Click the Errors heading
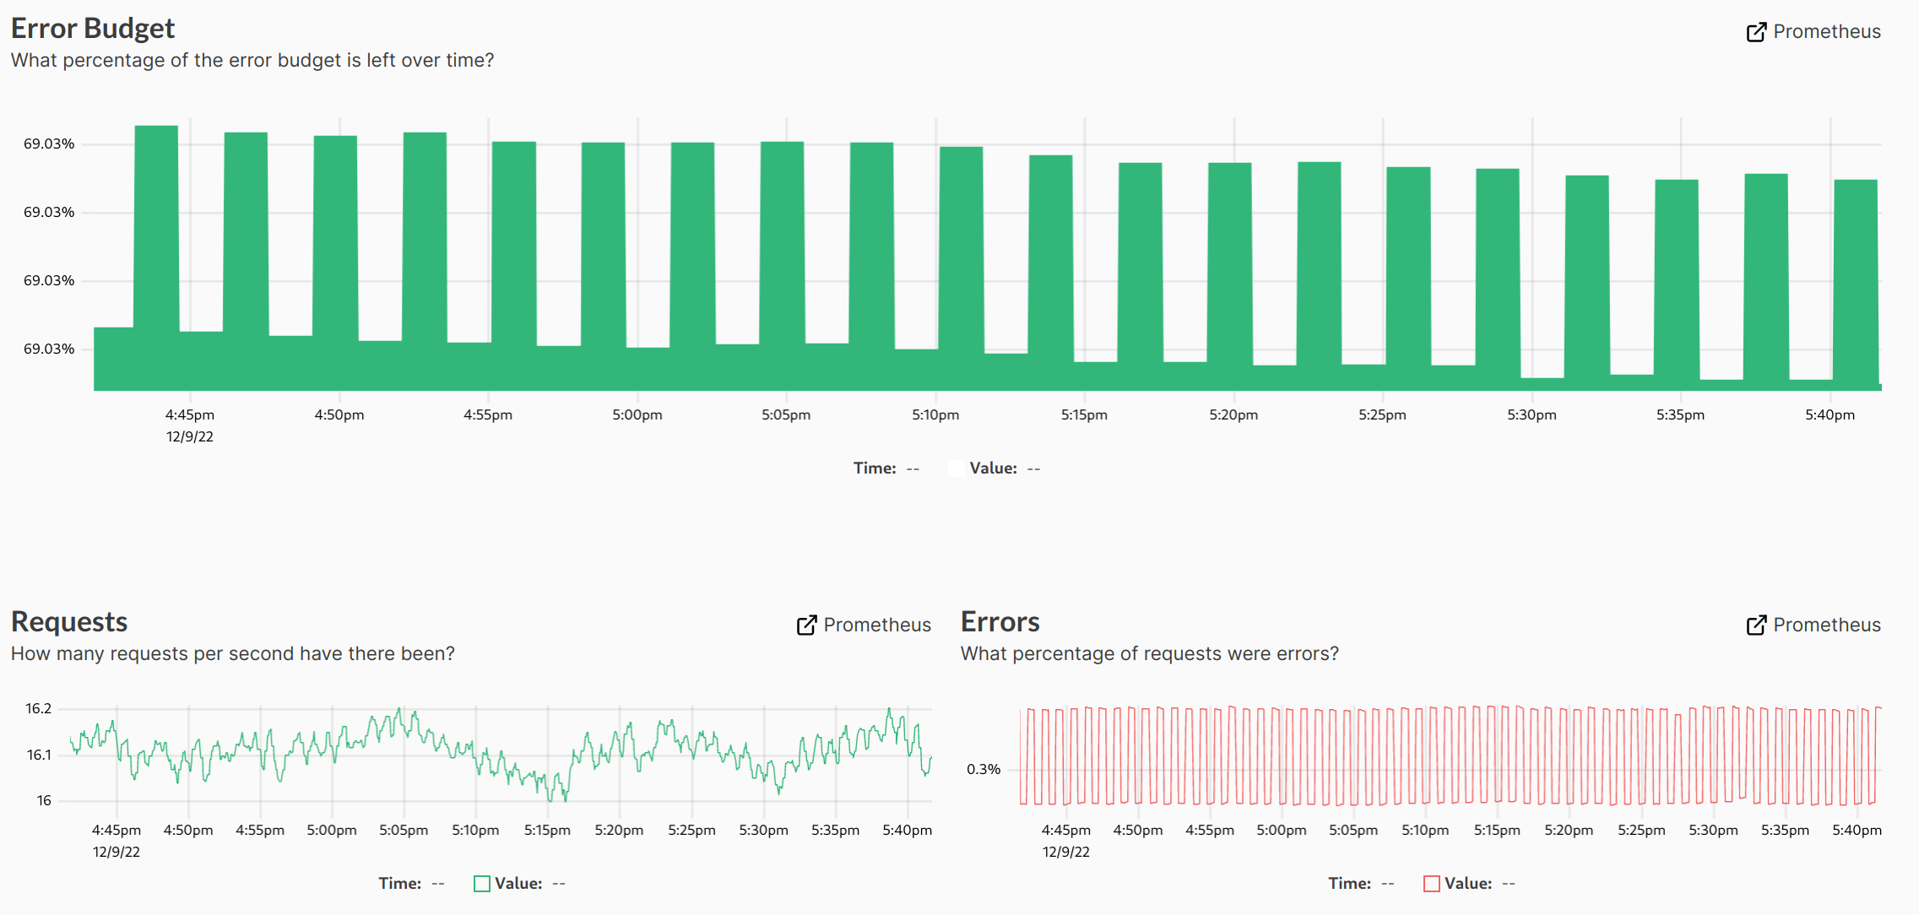This screenshot has height=915, width=1919. (x=1000, y=622)
